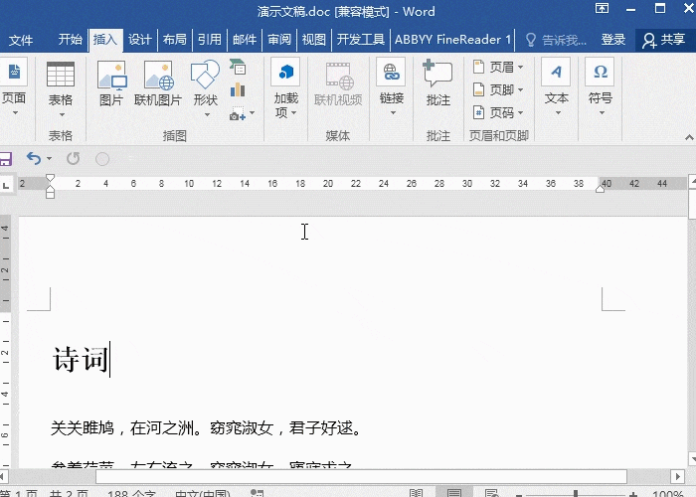Click the grey redo/repeat arrow

pyautogui.click(x=74, y=158)
